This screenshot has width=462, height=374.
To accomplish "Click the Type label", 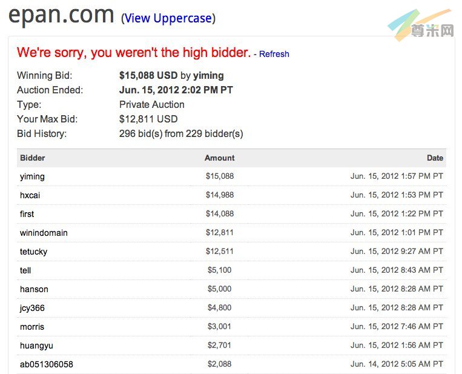I will pos(29,105).
